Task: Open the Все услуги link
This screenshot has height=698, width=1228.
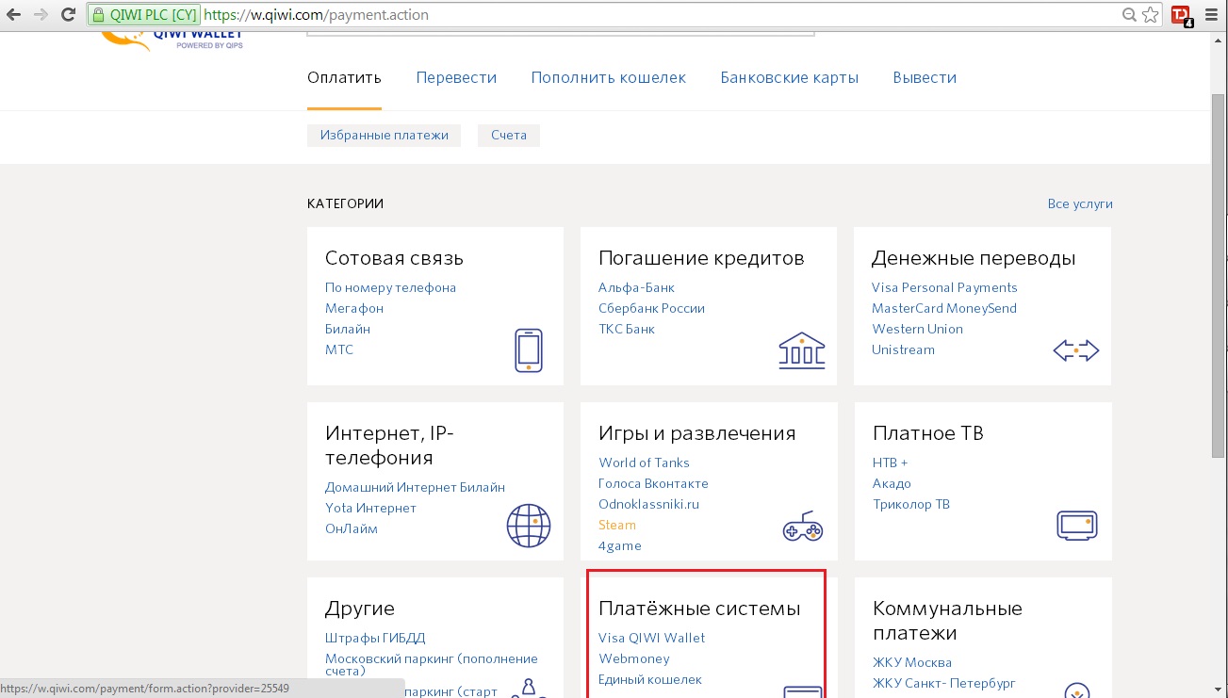Action: (1080, 203)
